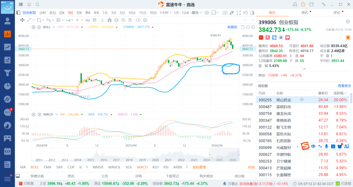Open the customer service headset icon
The height and width of the screenshot is (187, 353).
tap(295, 4)
